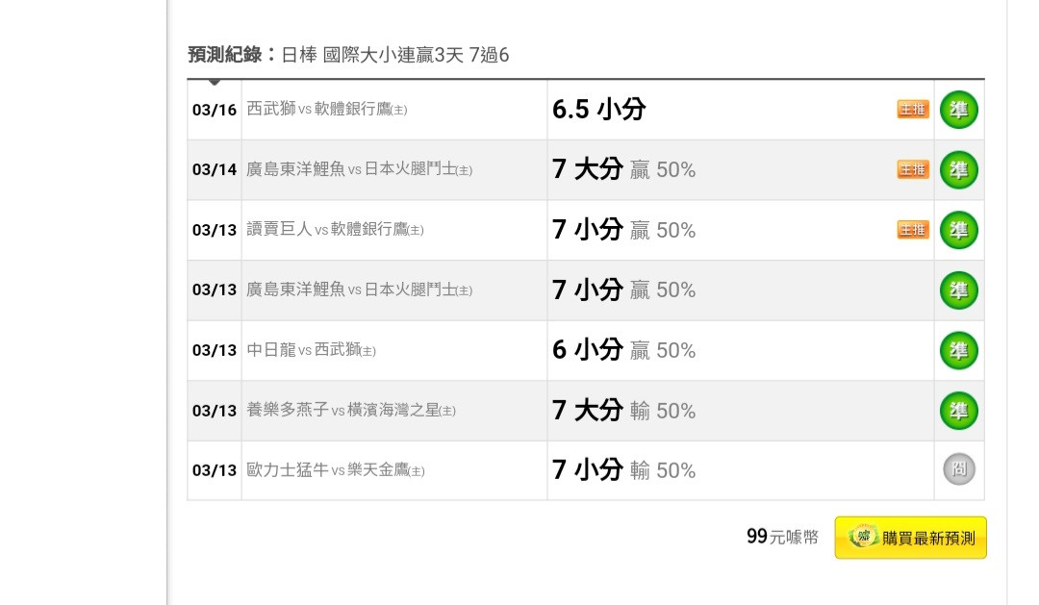Click the 預測紀錄 heading text
This screenshot has width=1039, height=605.
[224, 54]
